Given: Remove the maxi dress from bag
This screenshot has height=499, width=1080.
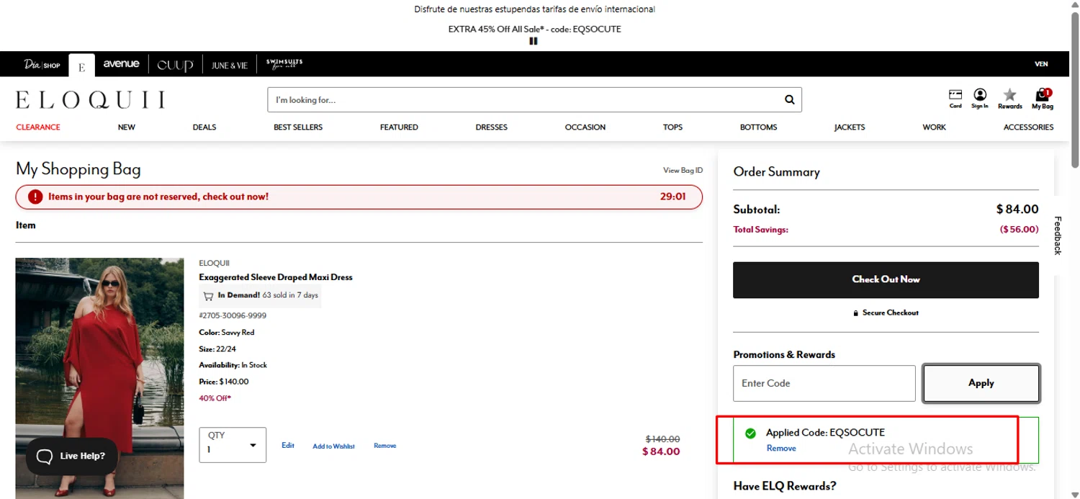Looking at the screenshot, I should pyautogui.click(x=385, y=446).
